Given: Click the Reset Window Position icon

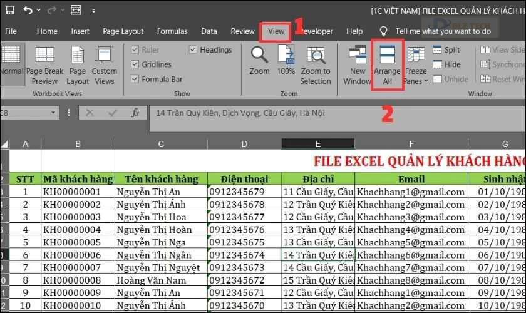Looking at the screenshot, I should point(485,79).
